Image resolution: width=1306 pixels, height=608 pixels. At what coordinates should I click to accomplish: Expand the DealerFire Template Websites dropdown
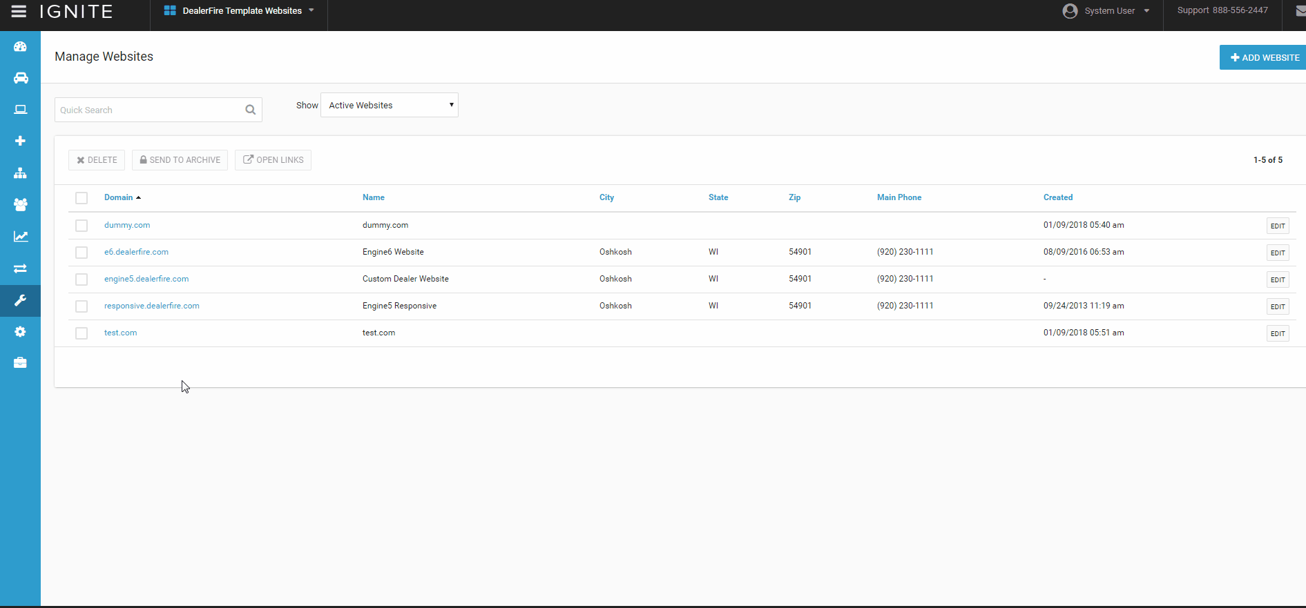(x=239, y=11)
